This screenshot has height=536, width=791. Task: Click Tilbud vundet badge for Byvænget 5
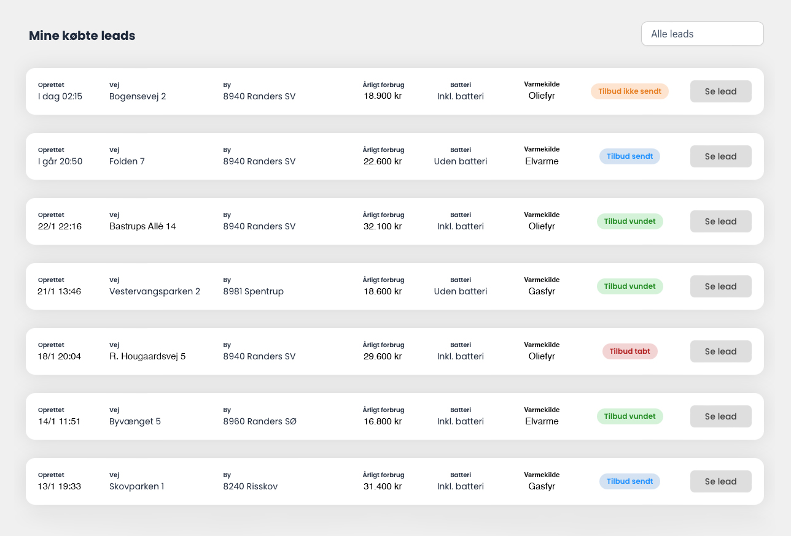click(629, 416)
